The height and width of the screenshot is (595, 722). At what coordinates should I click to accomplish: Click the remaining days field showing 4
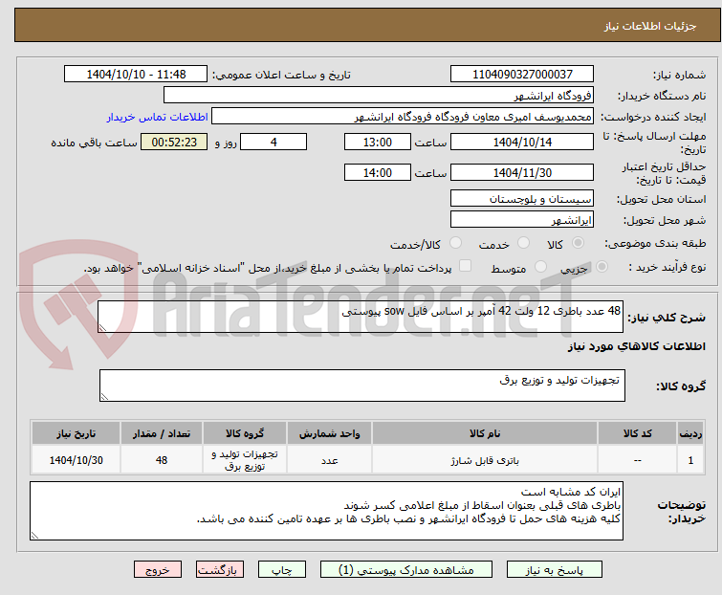click(273, 142)
